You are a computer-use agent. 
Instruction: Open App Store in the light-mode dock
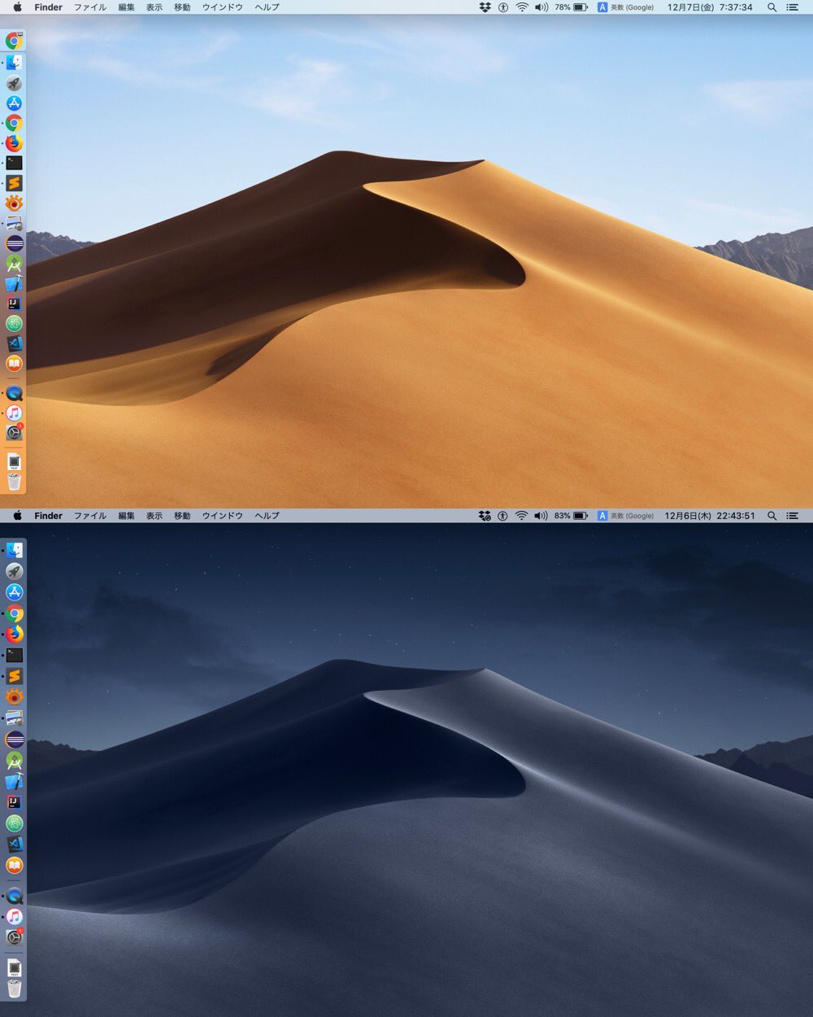click(14, 103)
